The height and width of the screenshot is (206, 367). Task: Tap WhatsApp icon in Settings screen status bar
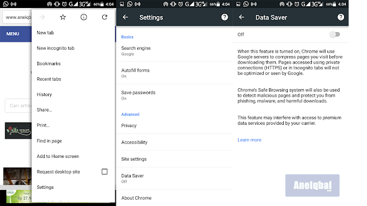(x=130, y=4)
